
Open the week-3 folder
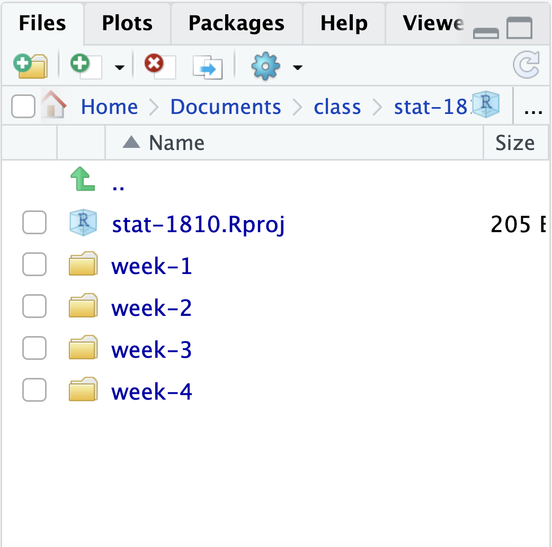pyautogui.click(x=152, y=350)
